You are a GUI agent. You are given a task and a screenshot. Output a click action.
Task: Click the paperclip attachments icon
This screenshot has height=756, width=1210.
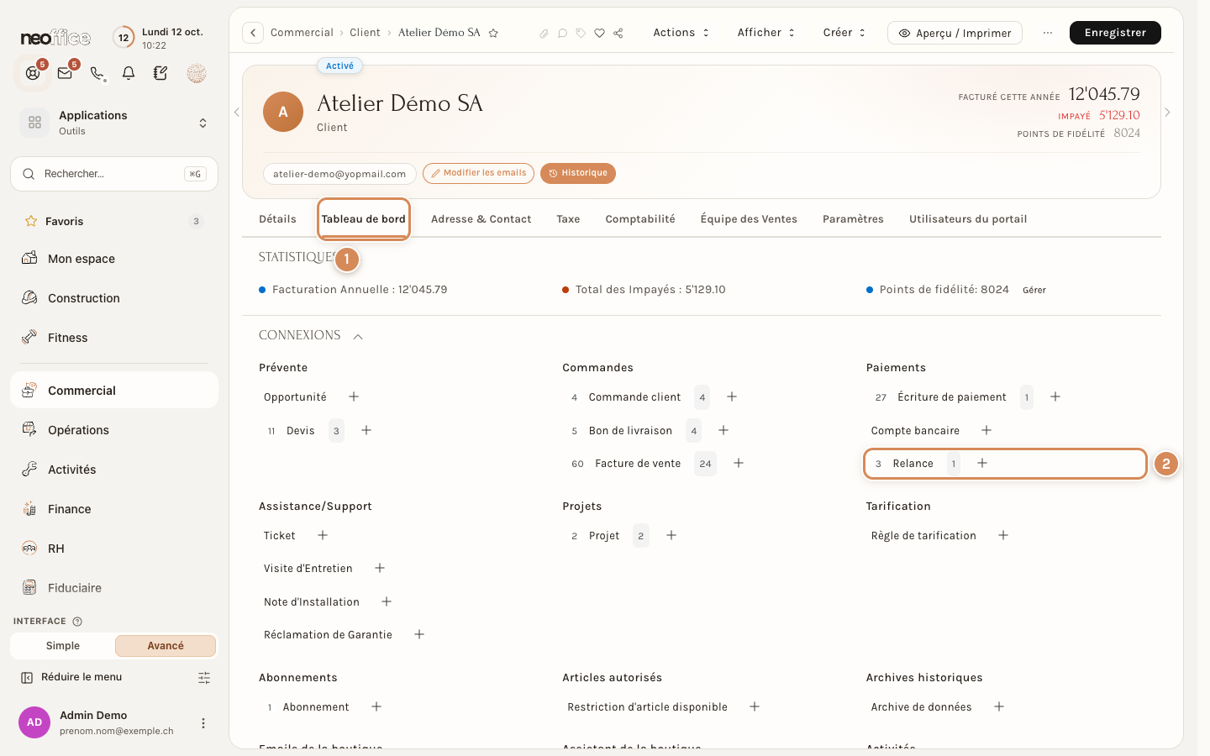[x=544, y=34]
